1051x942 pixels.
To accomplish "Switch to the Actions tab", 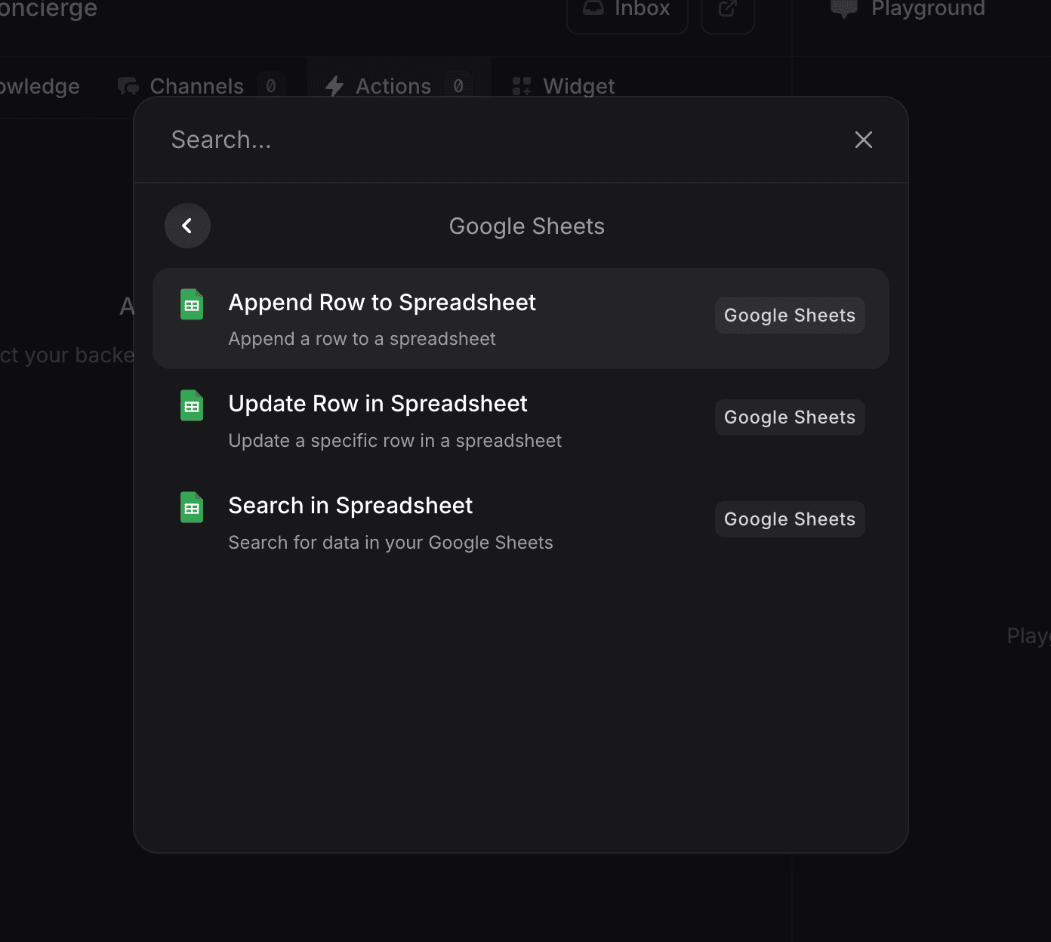I will click(392, 85).
